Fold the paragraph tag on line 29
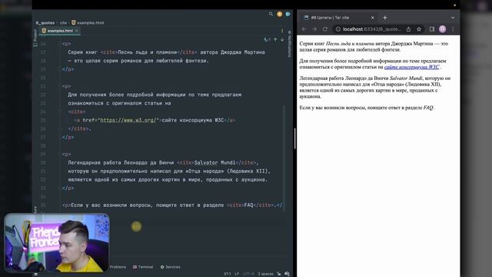 pos(60,154)
